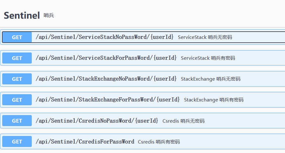
Task: Click GET badge for StackExchangeNoPassWord endpoint
Action: click(17, 79)
